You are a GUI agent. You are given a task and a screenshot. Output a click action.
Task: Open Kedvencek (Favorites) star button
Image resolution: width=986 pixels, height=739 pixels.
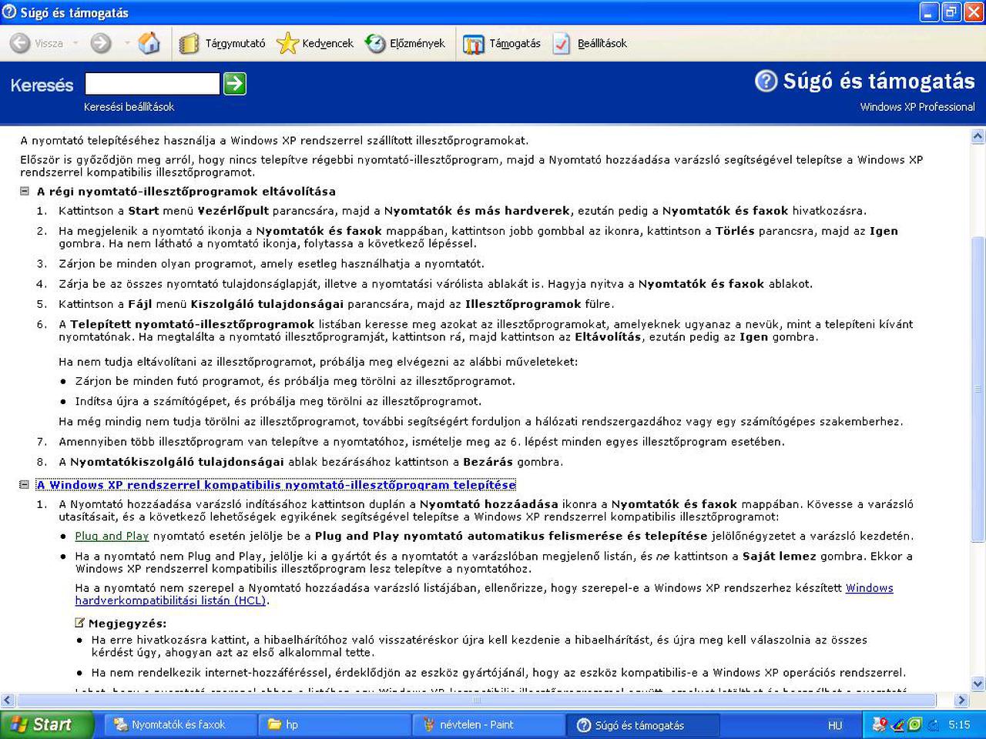315,43
